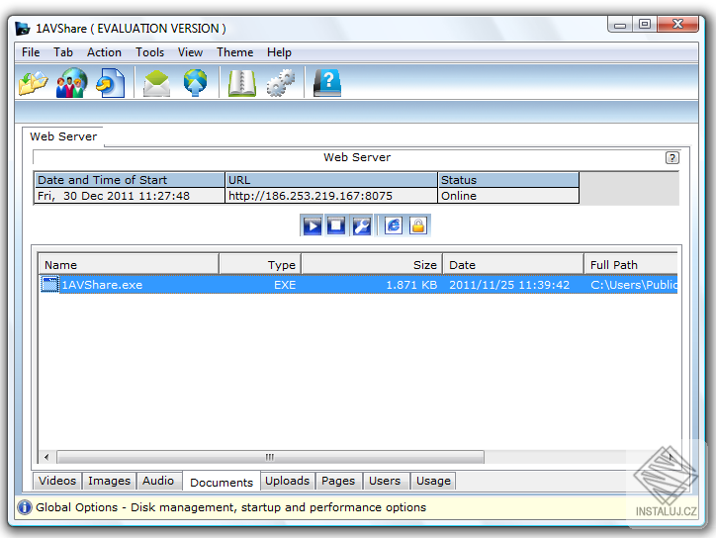This screenshot has height=538, width=716.
Task: Switch to the Images tab
Action: tap(109, 481)
